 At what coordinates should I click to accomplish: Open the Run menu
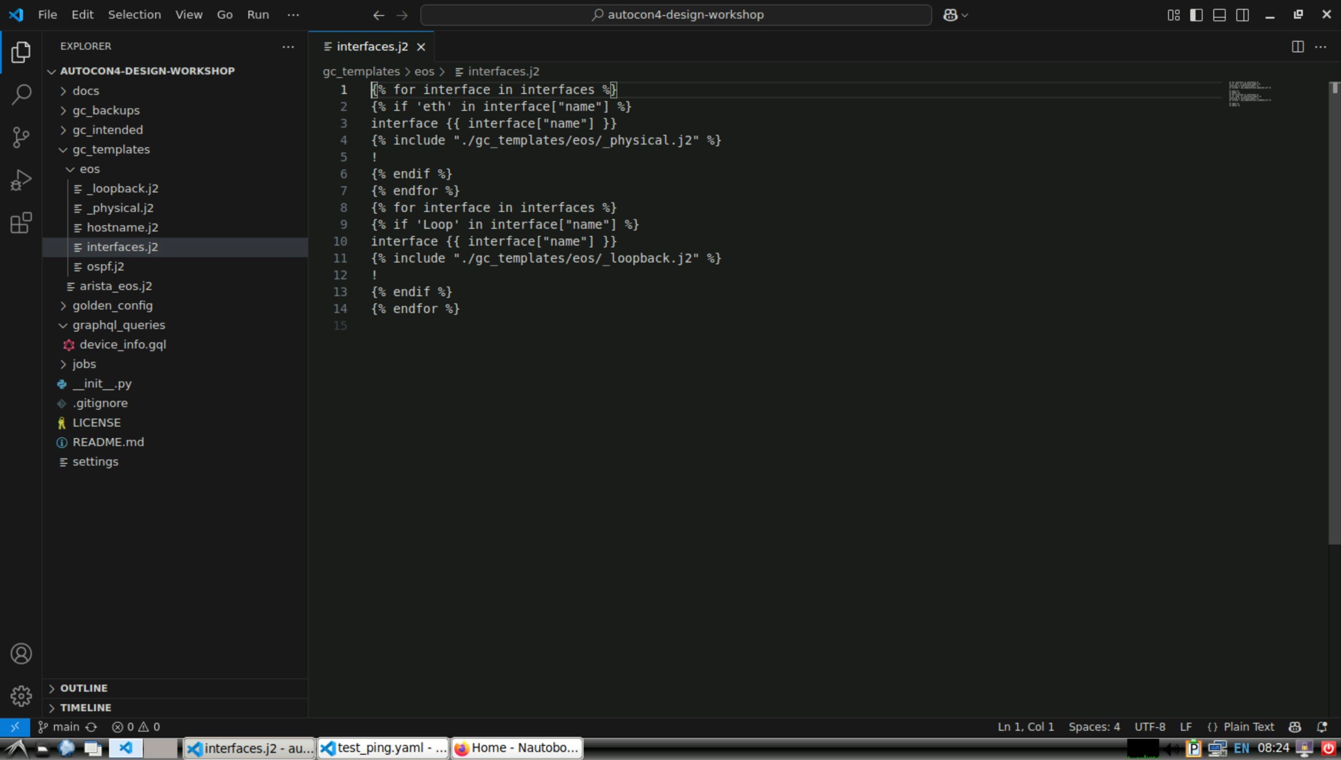258,15
